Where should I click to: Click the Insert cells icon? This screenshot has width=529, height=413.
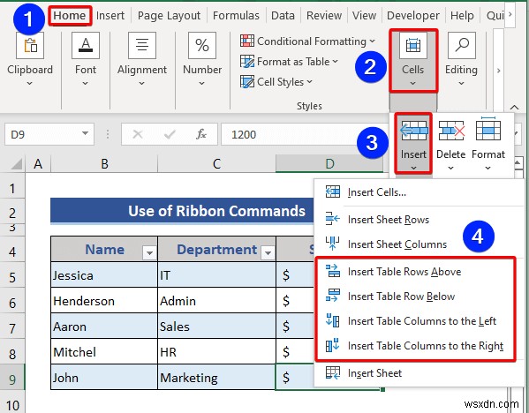coord(413,131)
